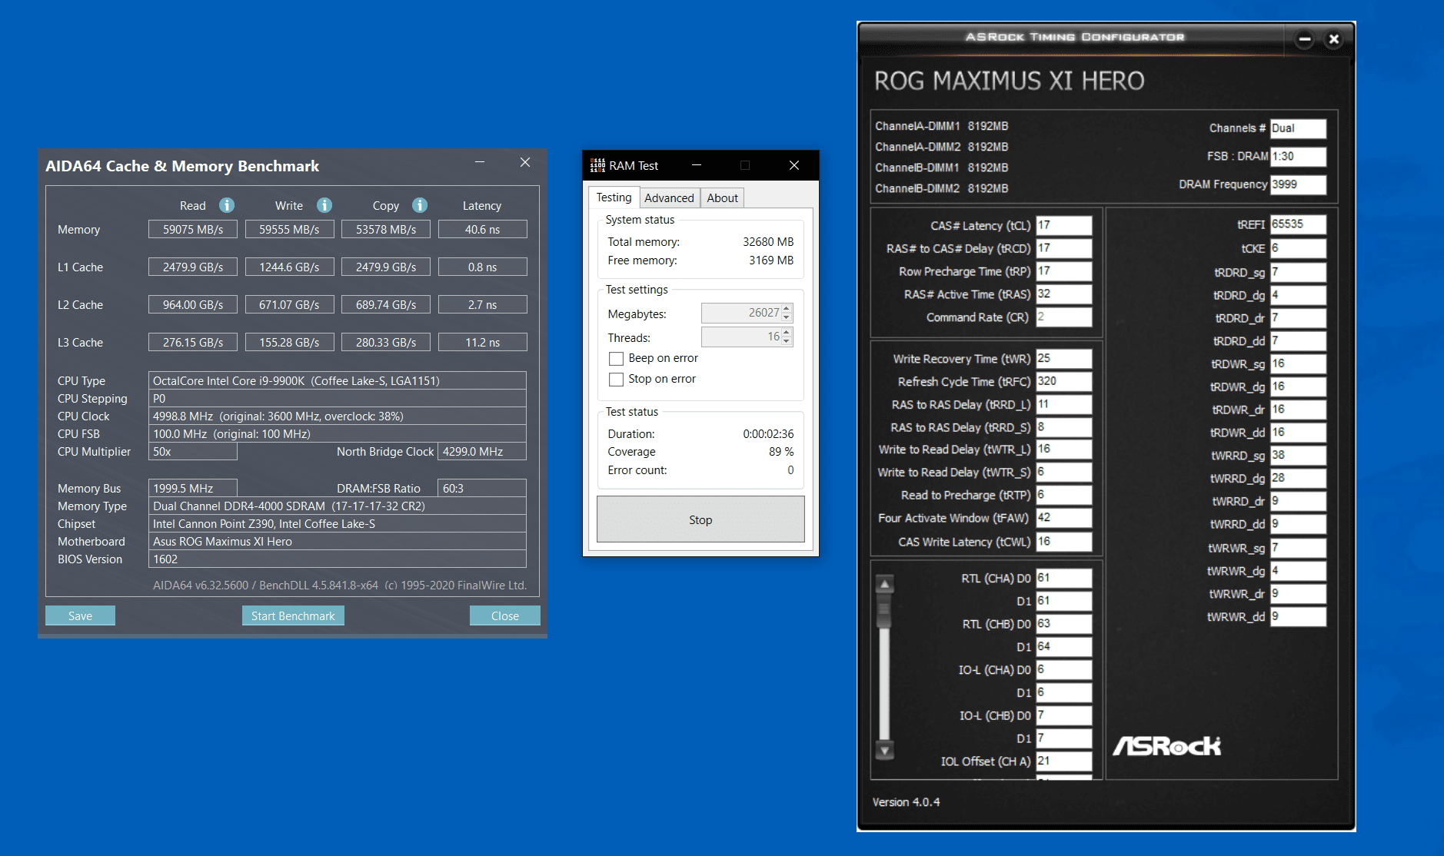Click the tWRWR_dd field showing 9
Screen dimensions: 1444x856
[1298, 616]
